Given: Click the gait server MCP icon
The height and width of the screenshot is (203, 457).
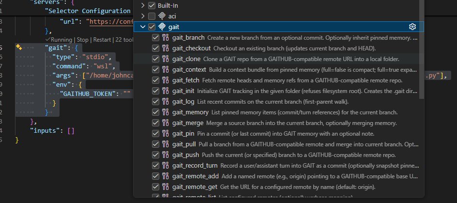Looking at the screenshot, I should click(162, 27).
